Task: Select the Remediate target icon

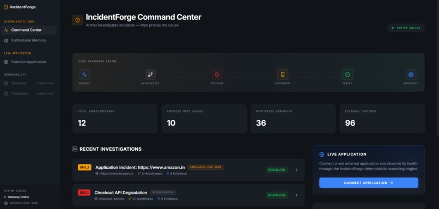Action: 411,75
